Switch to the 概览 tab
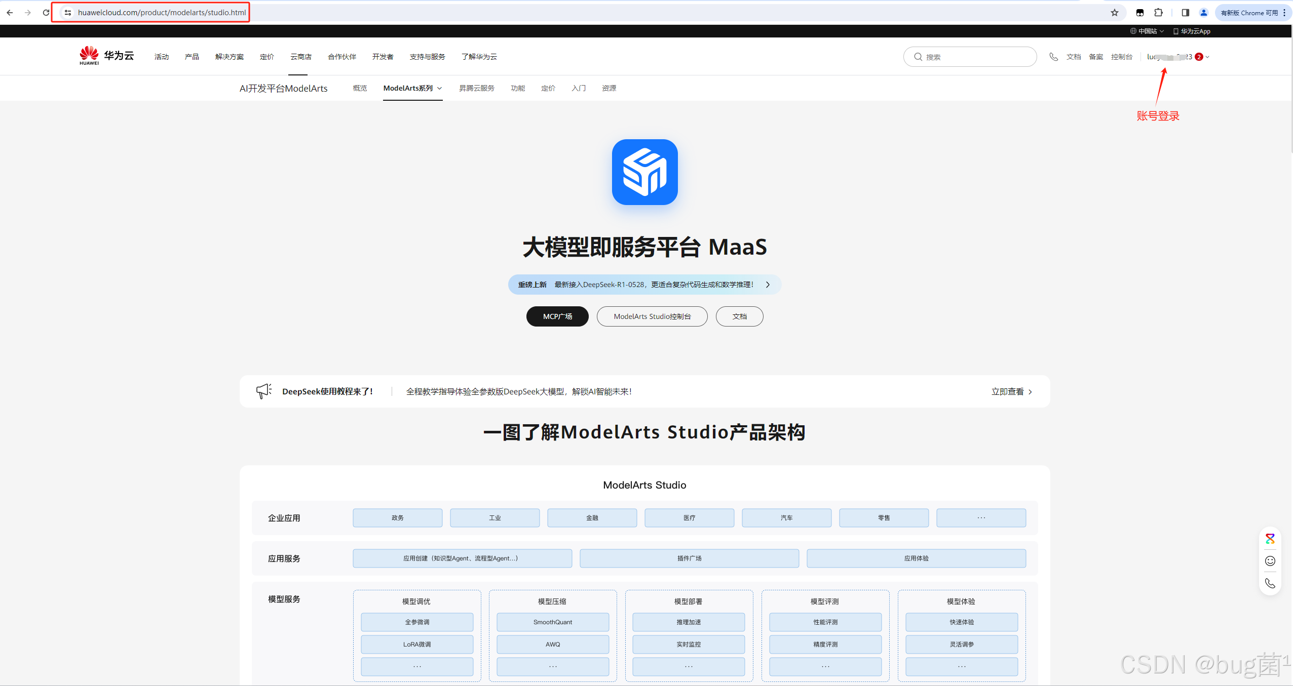The image size is (1293, 686). click(360, 88)
